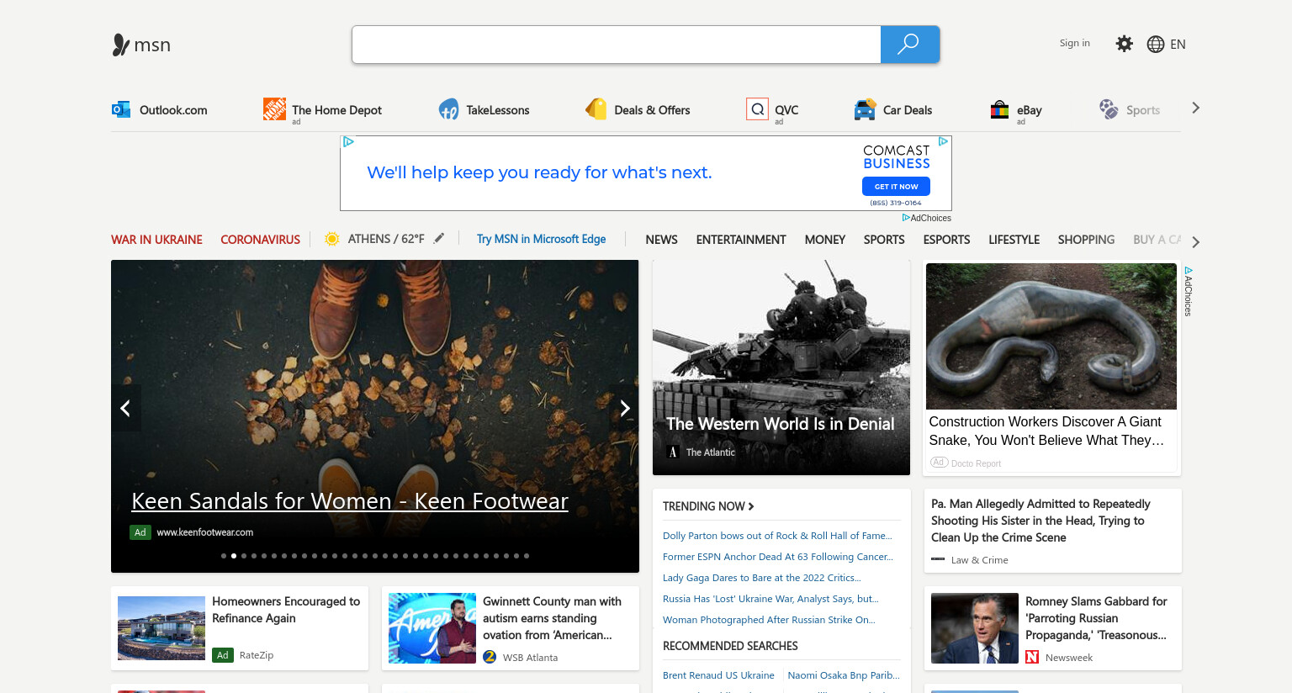The width and height of the screenshot is (1292, 693).
Task: Click the Sports balls icon
Action: click(1109, 109)
